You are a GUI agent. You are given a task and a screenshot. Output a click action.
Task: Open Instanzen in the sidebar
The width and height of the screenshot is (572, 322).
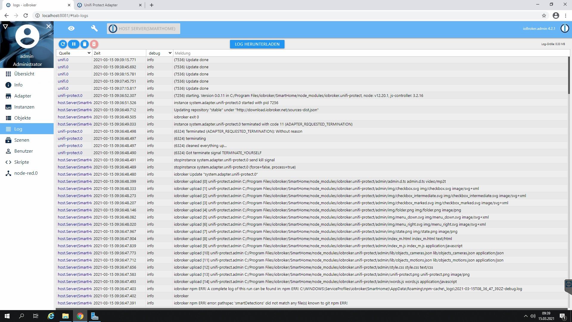[x=27, y=107]
